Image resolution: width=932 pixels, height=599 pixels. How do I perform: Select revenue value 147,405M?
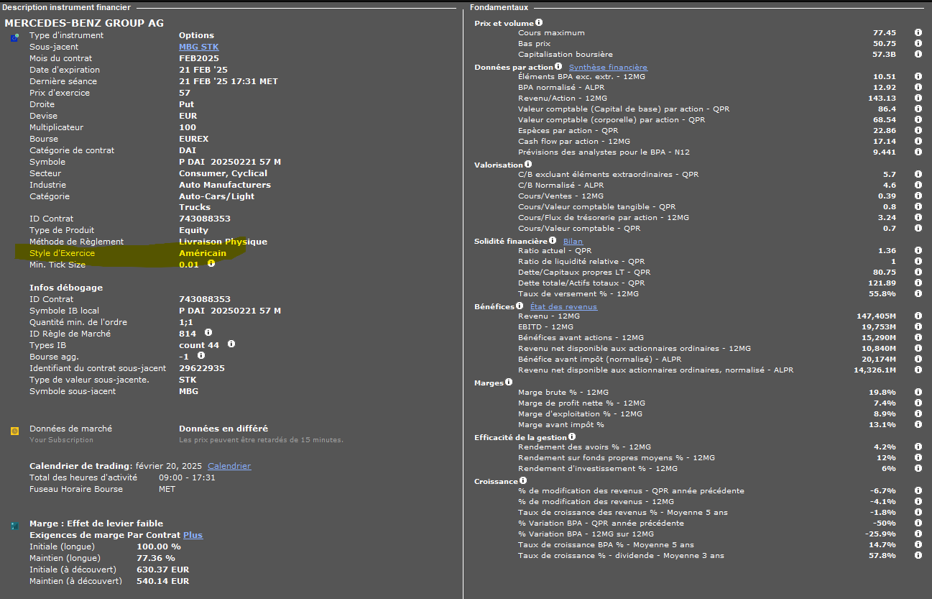[876, 316]
